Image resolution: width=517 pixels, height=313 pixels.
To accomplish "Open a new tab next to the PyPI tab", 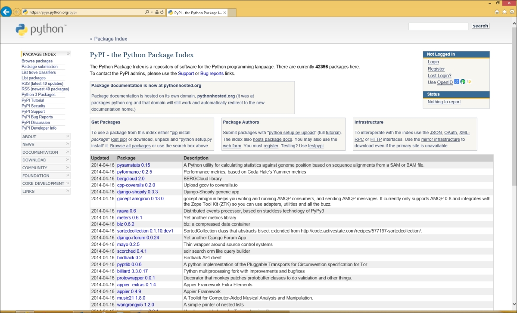I will pos(233,13).
